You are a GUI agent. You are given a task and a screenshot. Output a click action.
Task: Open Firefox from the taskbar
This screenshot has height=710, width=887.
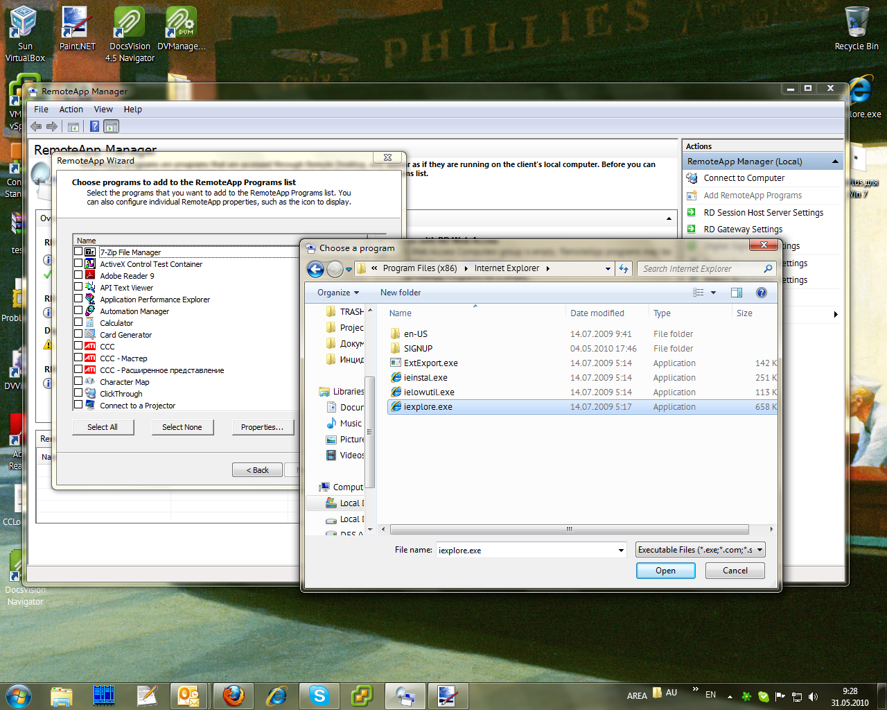(234, 695)
